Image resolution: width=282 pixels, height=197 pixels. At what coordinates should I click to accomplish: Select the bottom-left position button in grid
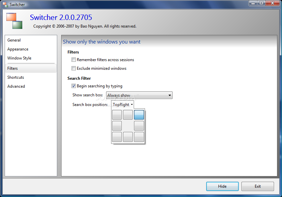click(x=117, y=137)
